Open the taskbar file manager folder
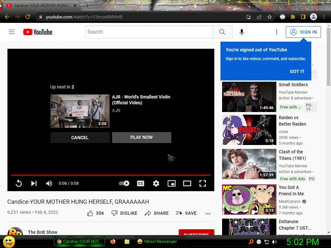Image resolution: width=331 pixels, height=248 pixels. (127, 242)
